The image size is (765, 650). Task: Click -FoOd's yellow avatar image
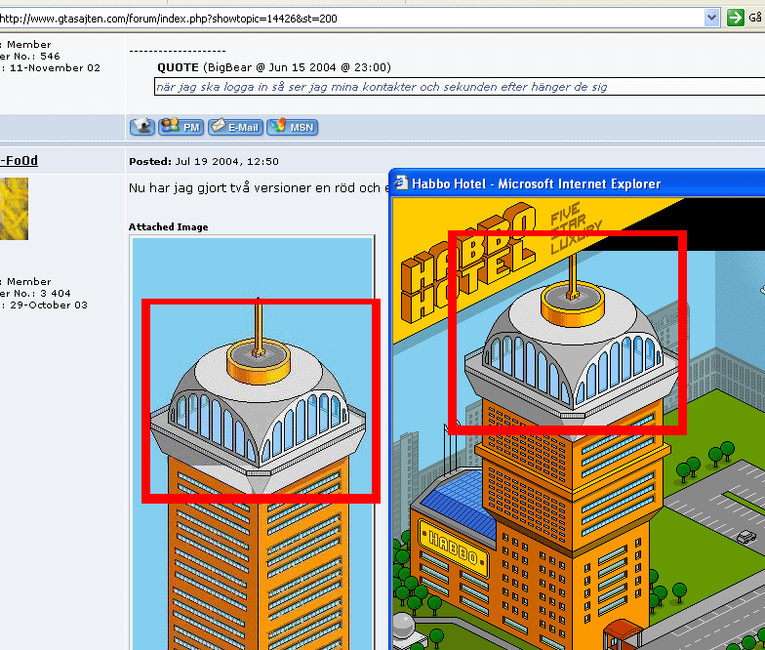[14, 209]
